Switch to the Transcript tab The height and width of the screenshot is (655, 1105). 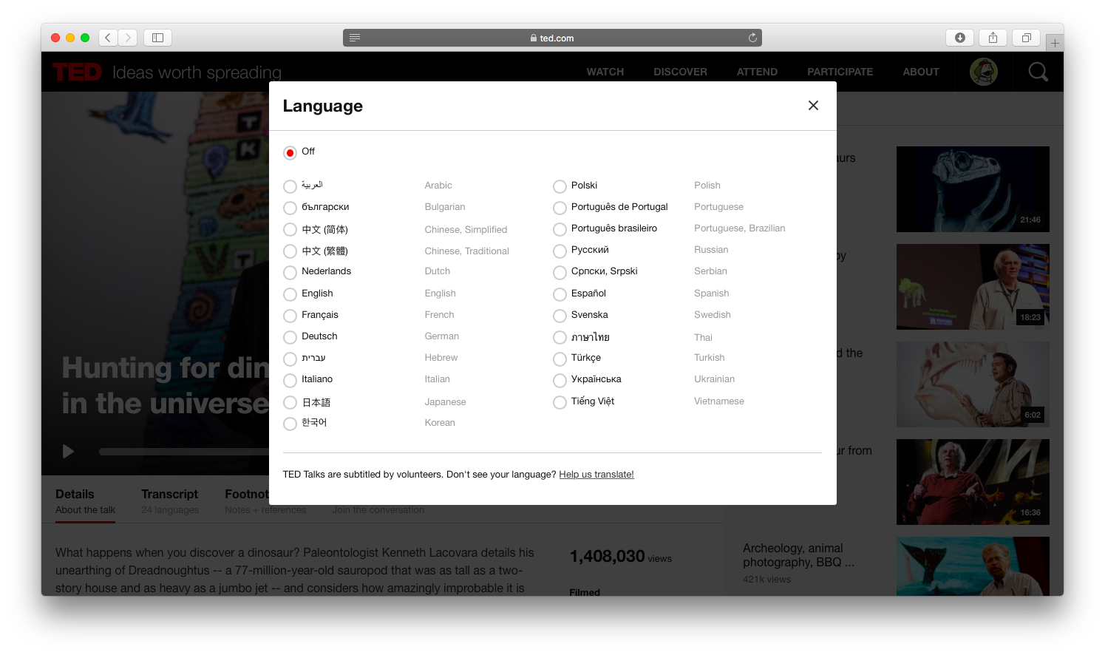170,501
